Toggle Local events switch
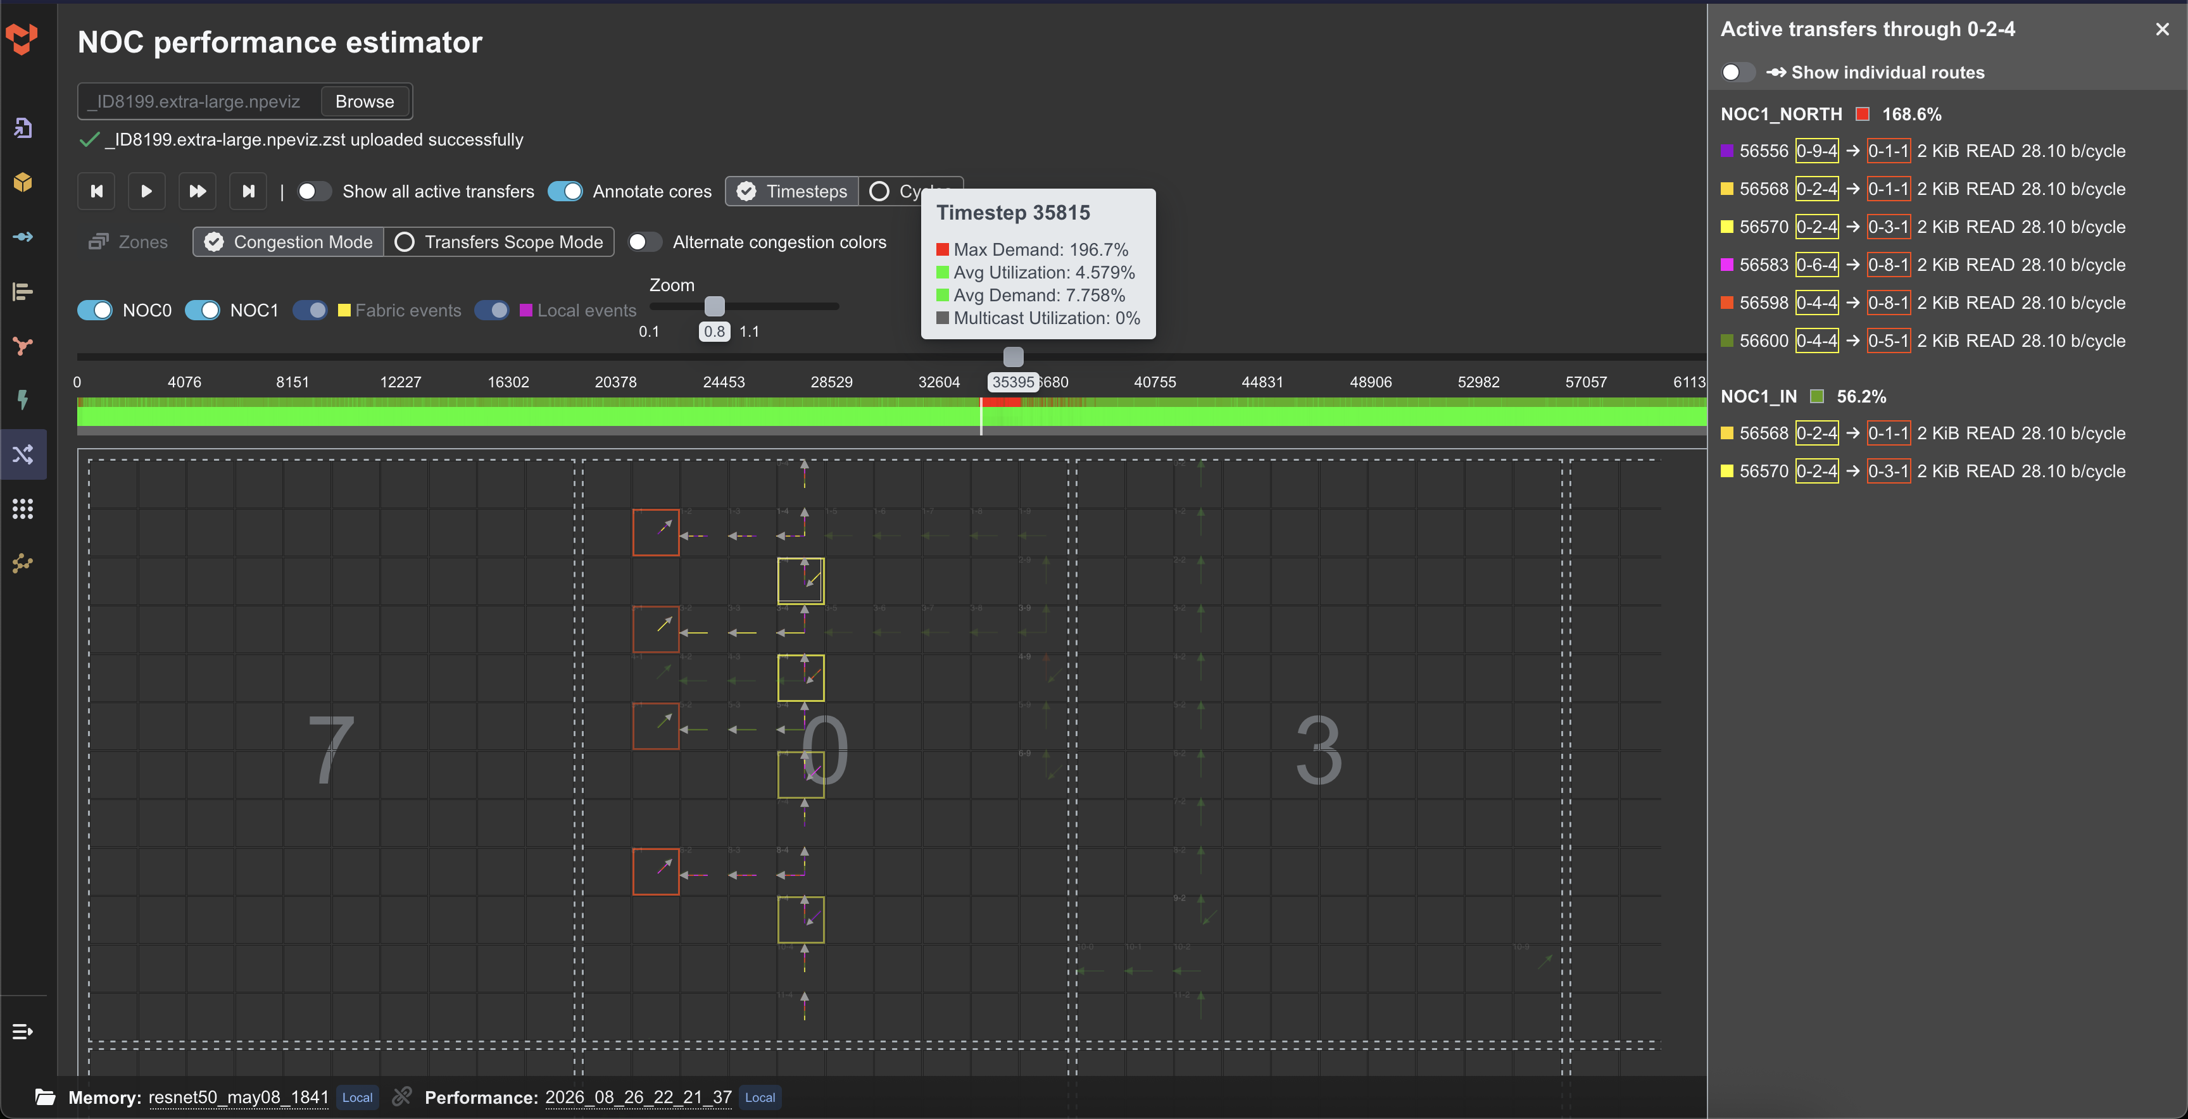 click(492, 310)
